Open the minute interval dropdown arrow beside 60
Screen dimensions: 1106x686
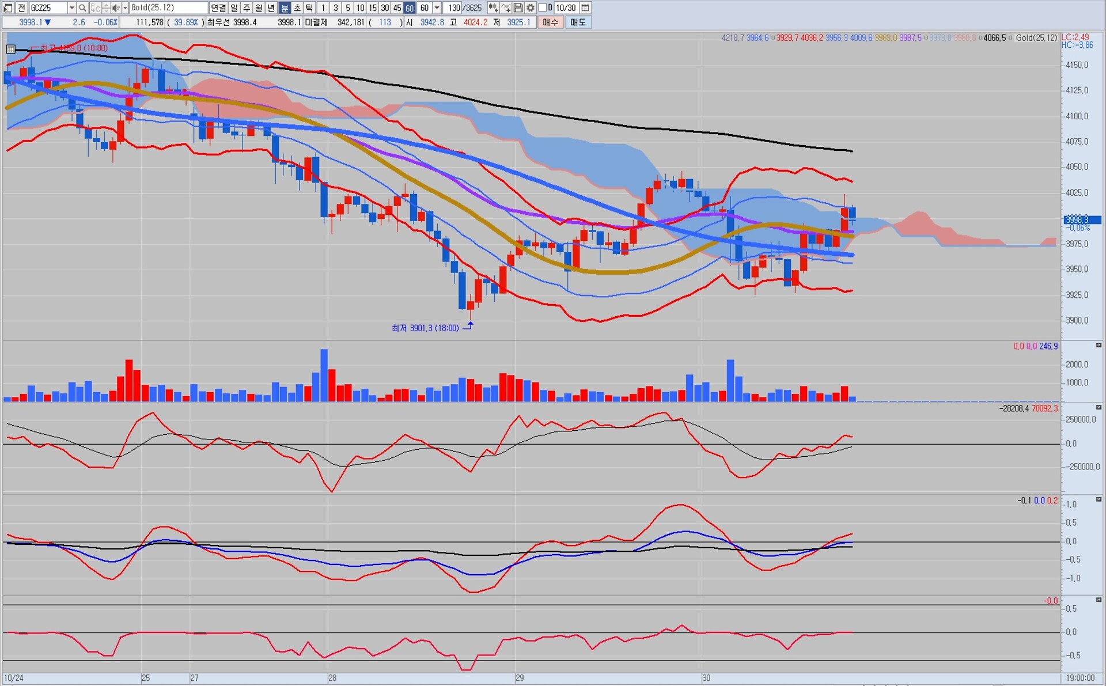pyautogui.click(x=437, y=7)
